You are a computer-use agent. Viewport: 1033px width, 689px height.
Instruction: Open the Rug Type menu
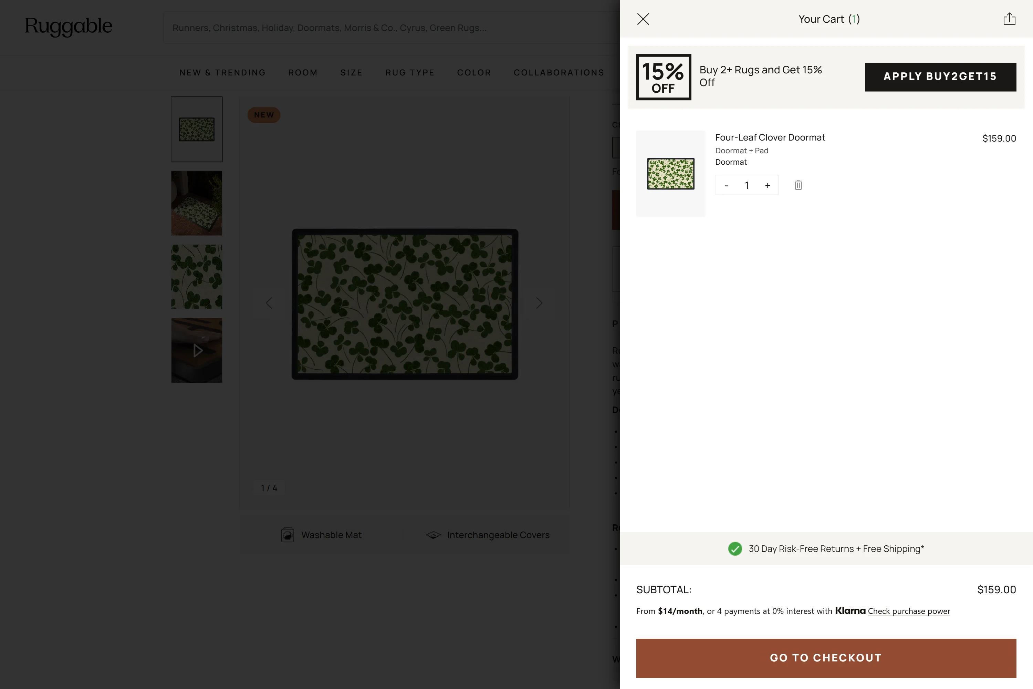pos(410,72)
